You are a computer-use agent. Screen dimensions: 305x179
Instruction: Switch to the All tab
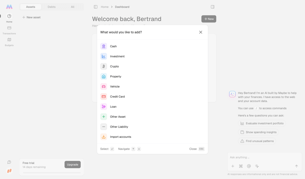tap(72, 7)
